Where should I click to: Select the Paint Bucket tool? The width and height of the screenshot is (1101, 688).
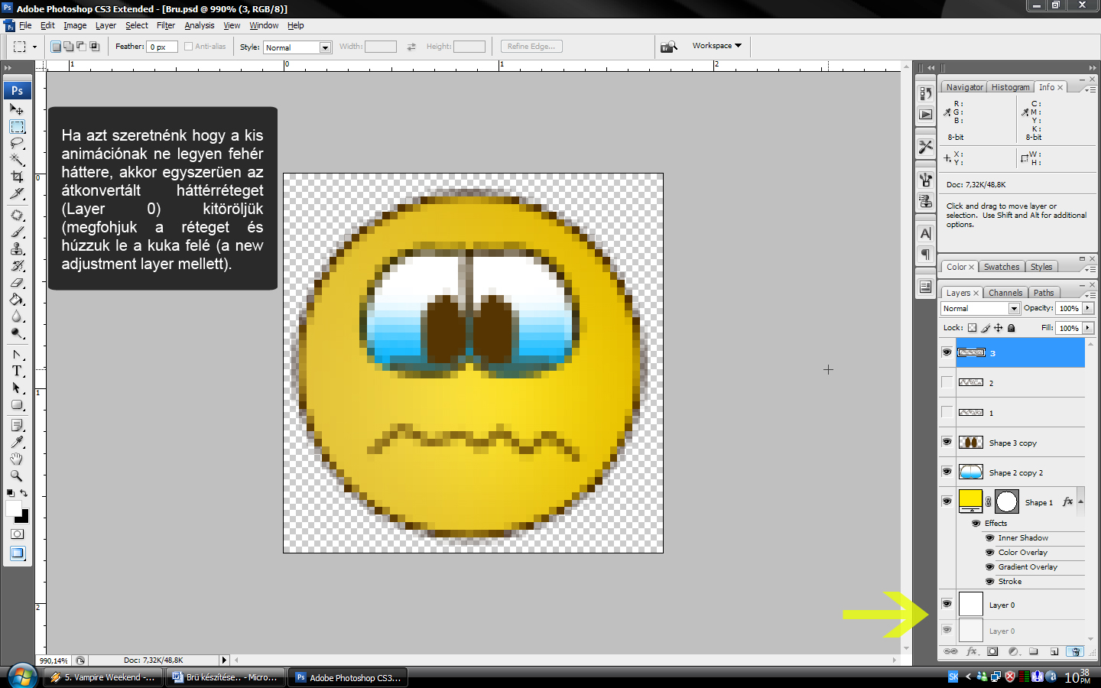pyautogui.click(x=17, y=300)
